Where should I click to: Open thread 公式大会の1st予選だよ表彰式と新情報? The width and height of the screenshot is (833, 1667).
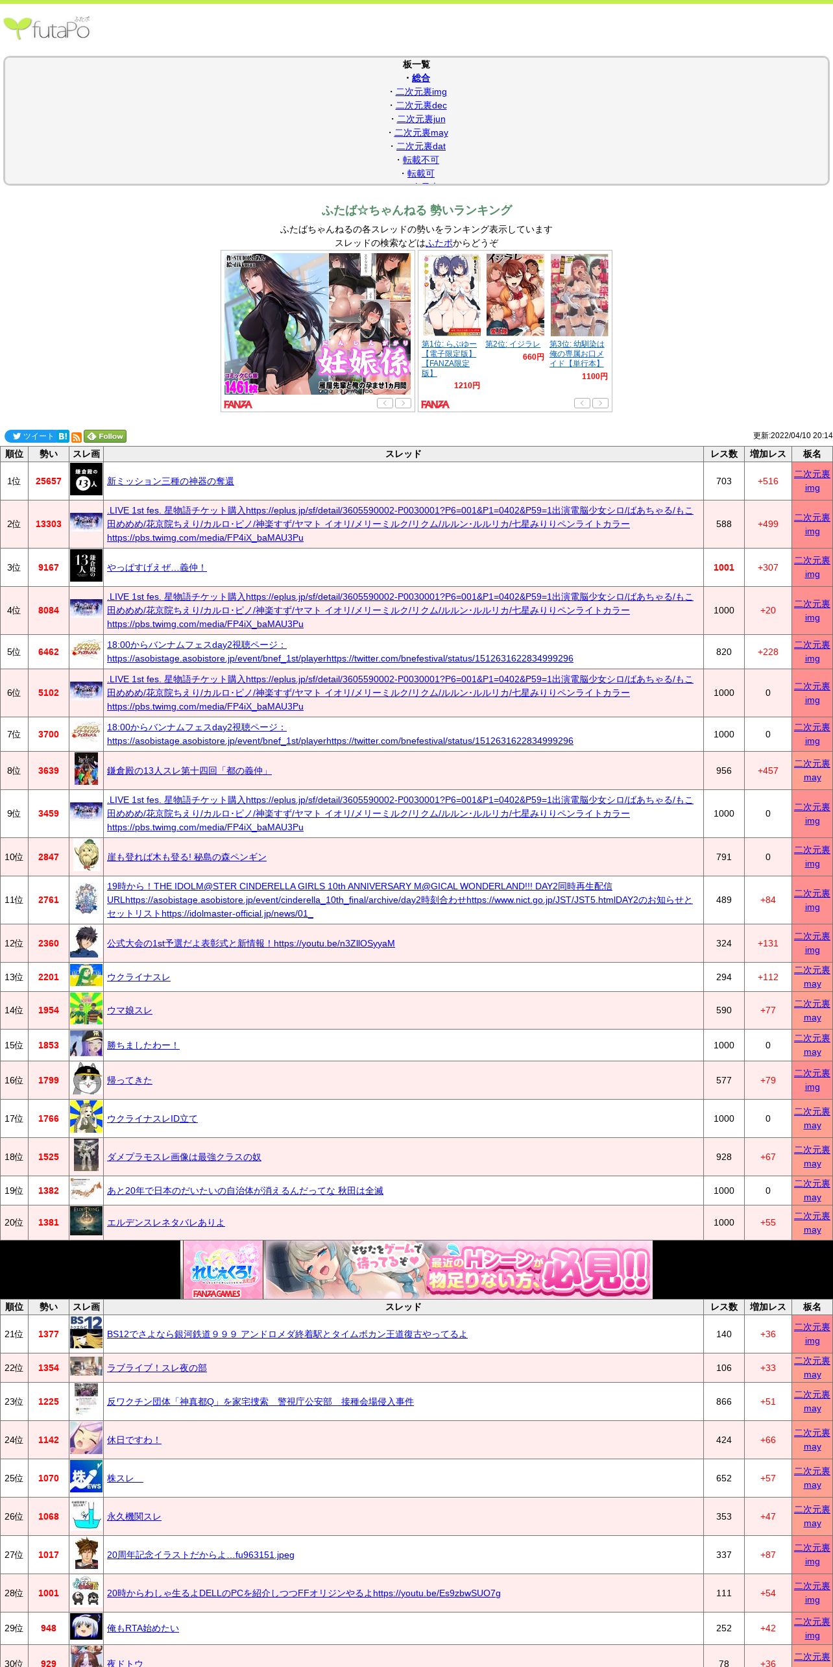[x=251, y=943]
